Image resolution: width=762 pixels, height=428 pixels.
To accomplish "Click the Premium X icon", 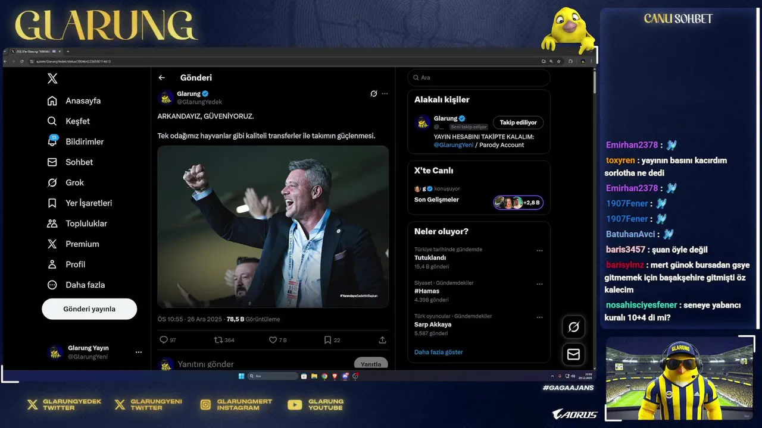I will (x=52, y=244).
